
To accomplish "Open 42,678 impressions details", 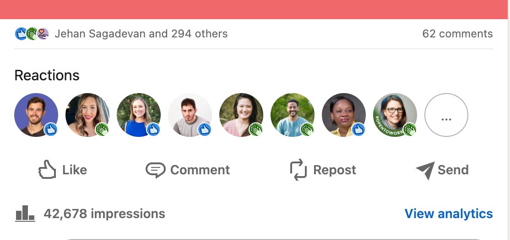I will pos(104,214).
